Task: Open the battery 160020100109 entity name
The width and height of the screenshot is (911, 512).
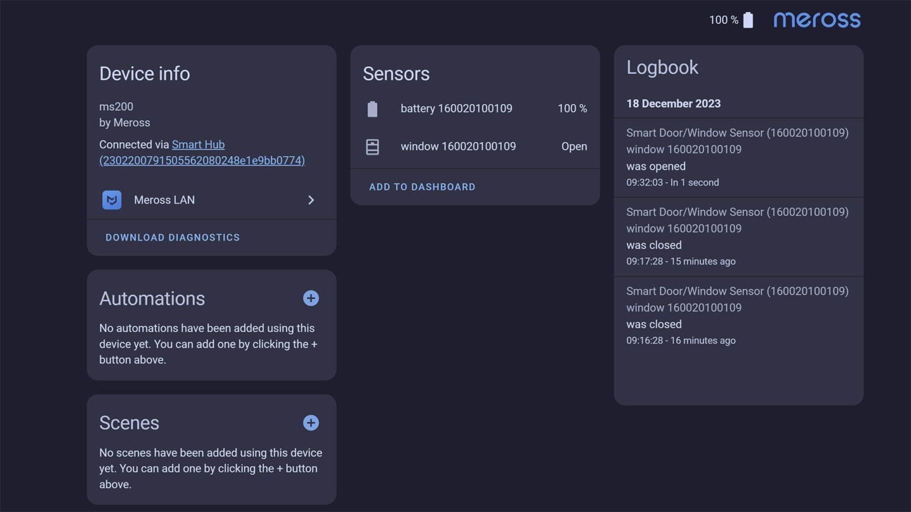Action: point(456,108)
